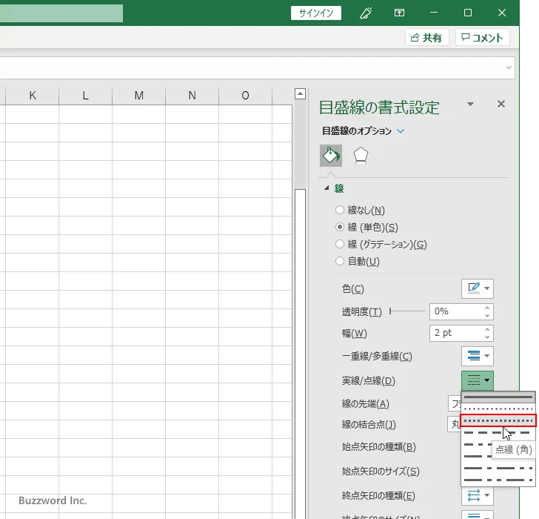Increase the line width with the up spinner
The image size is (539, 519).
487,329
